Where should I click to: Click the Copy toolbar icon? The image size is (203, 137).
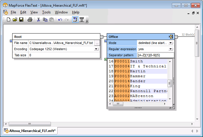(x=45, y=20)
